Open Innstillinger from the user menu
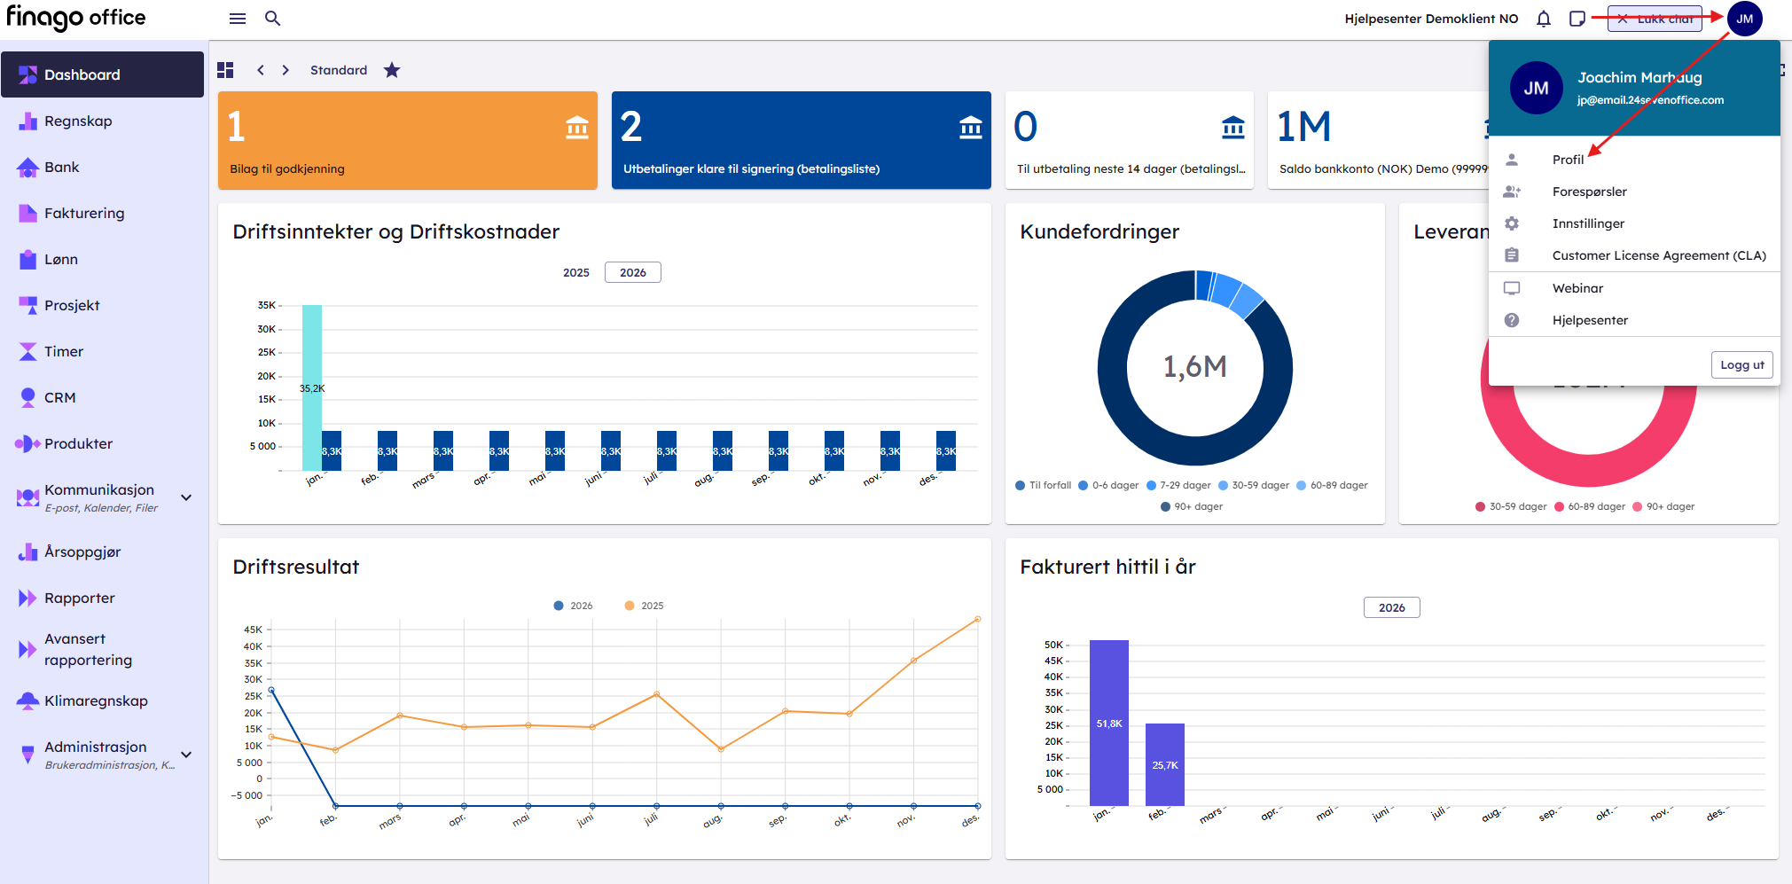 [1588, 223]
